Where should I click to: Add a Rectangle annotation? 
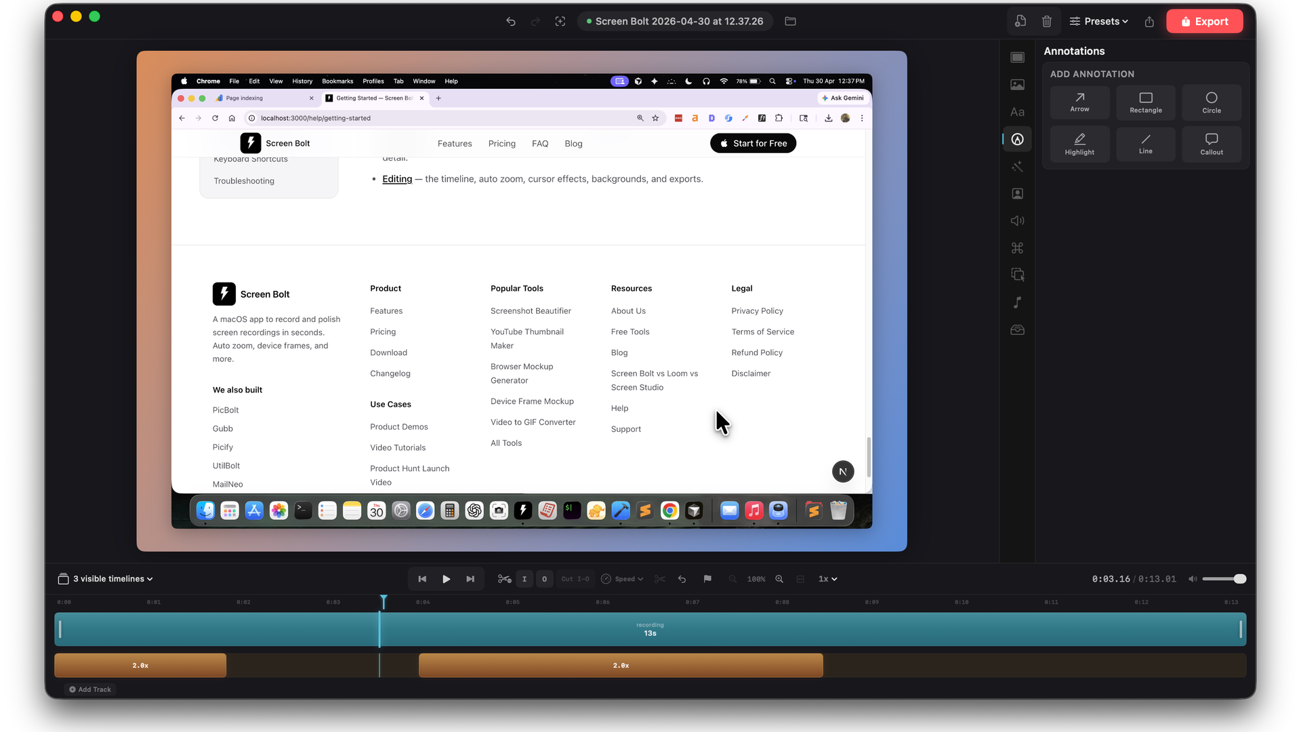(1145, 102)
